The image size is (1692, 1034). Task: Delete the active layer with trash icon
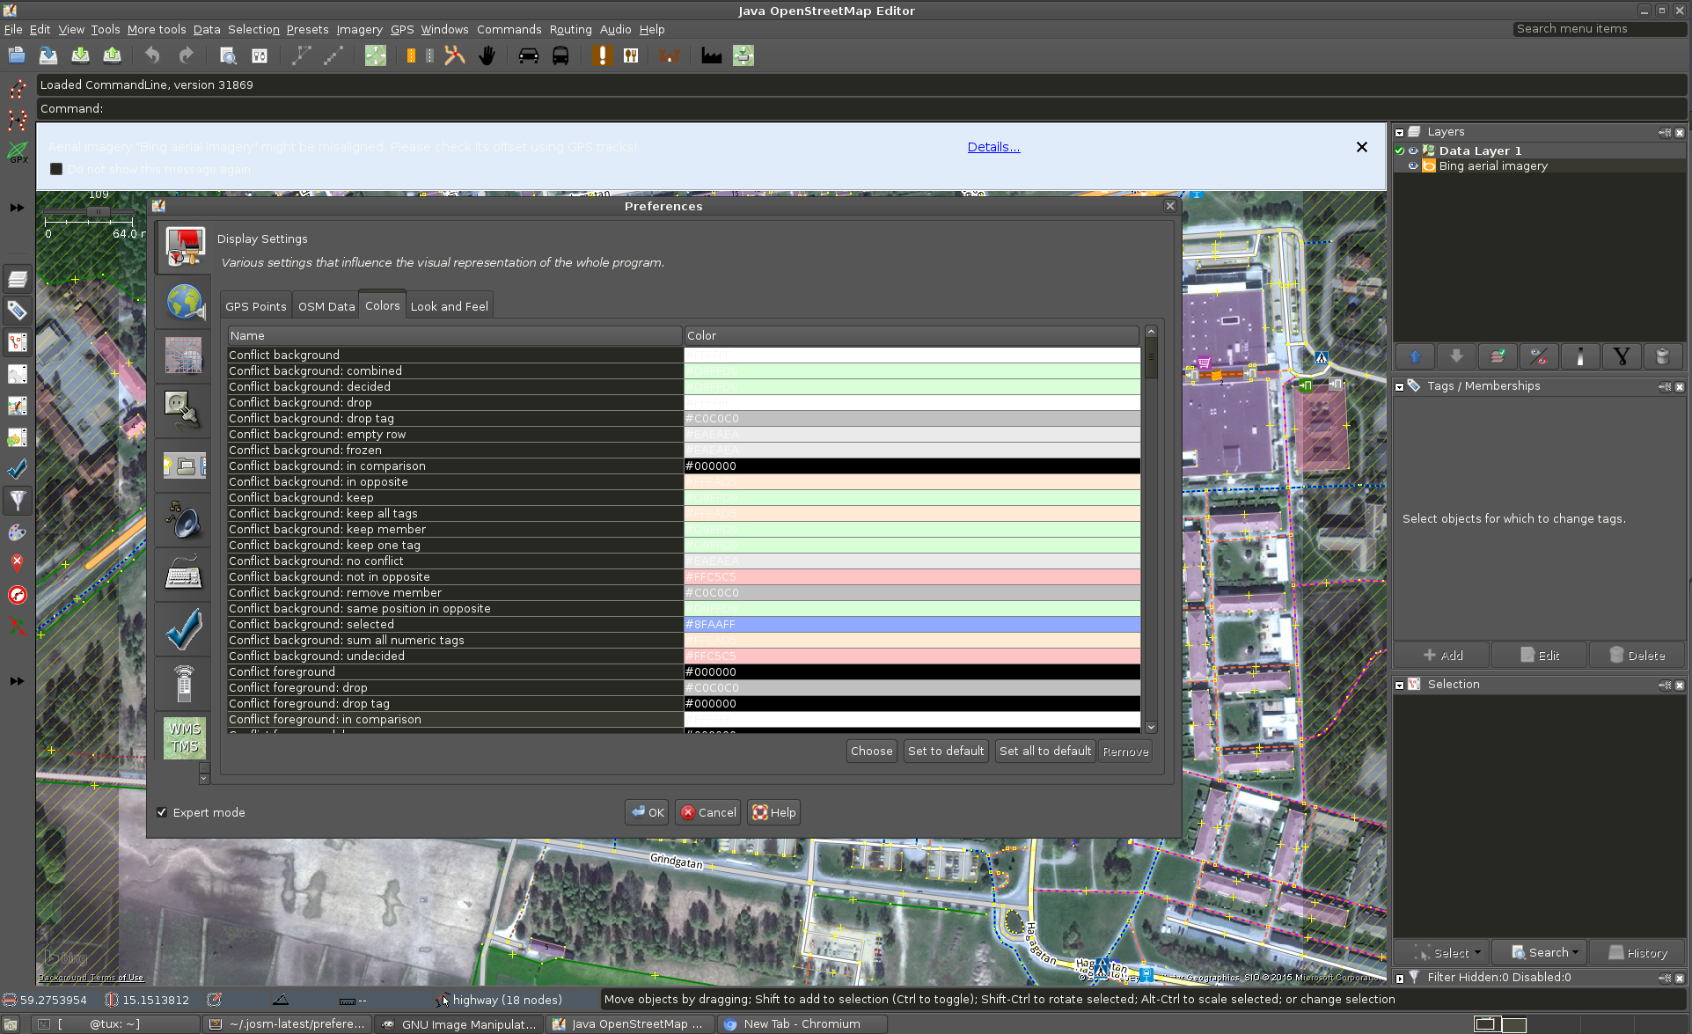pyautogui.click(x=1662, y=356)
